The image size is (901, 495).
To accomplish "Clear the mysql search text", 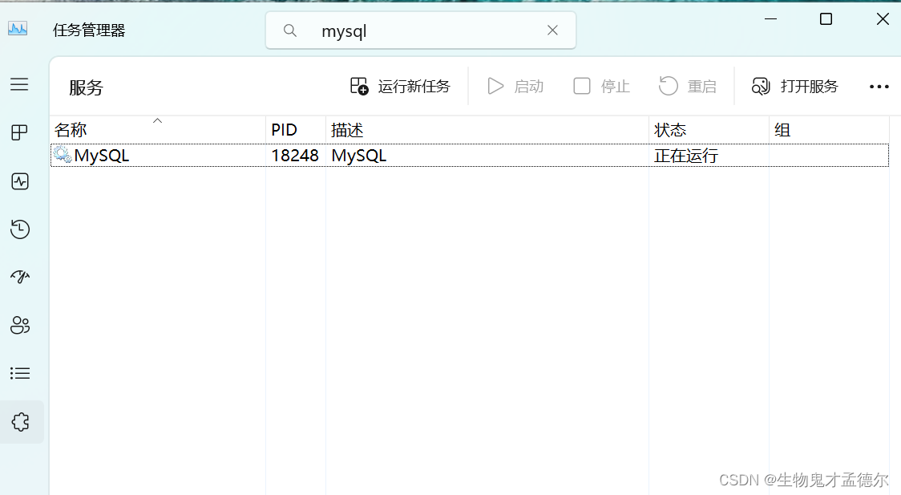I will pyautogui.click(x=553, y=30).
